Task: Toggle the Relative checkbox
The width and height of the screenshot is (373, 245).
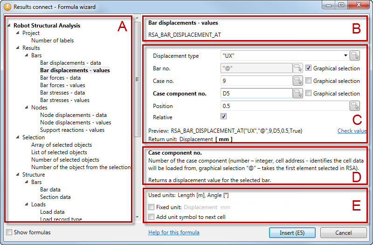Action: [x=224, y=116]
